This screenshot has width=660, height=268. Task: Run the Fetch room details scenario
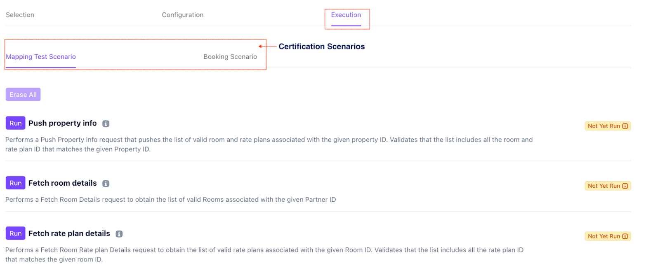pos(16,183)
